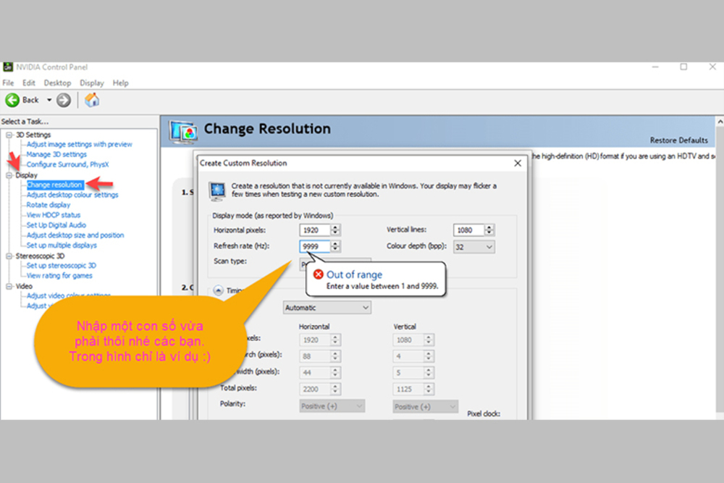Viewport: 724px width, 483px height.
Task: Open the Desktop menu
Action: pos(57,83)
